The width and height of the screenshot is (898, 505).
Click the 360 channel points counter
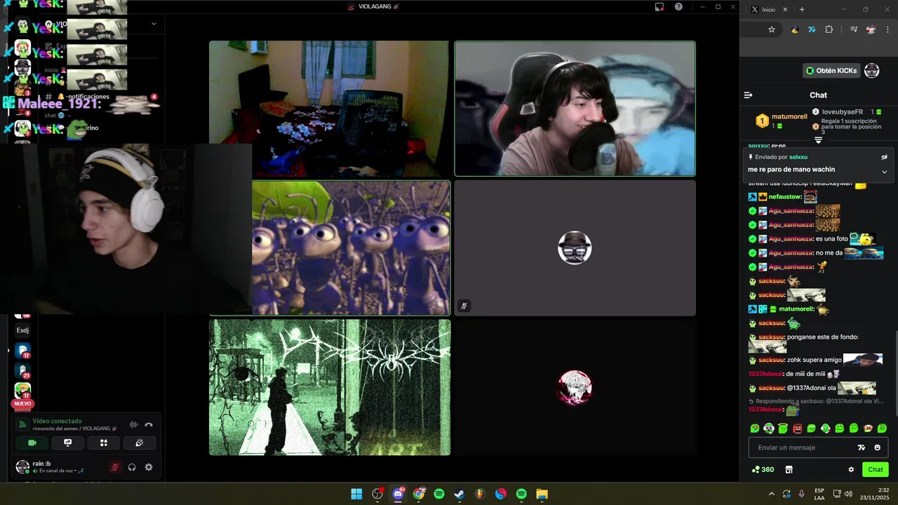(763, 469)
